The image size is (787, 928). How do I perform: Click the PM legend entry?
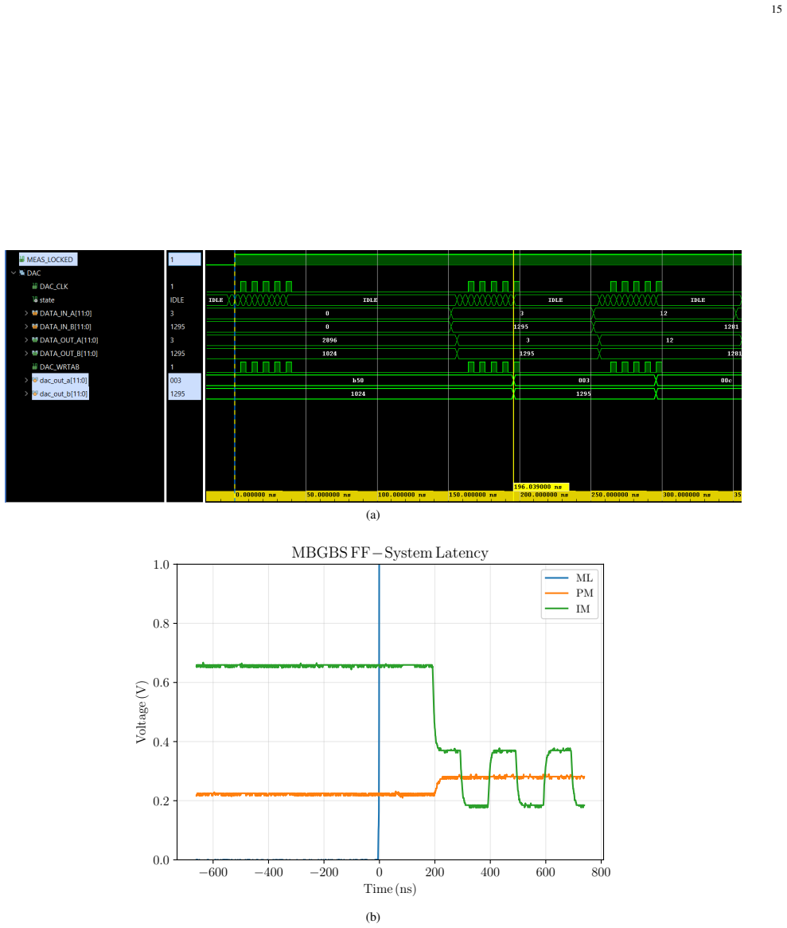(570, 593)
